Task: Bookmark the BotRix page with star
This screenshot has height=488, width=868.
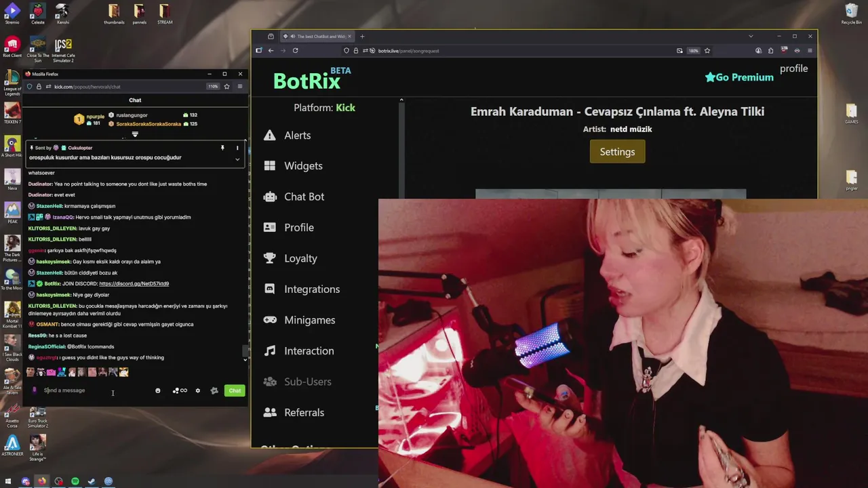Action: coord(707,50)
